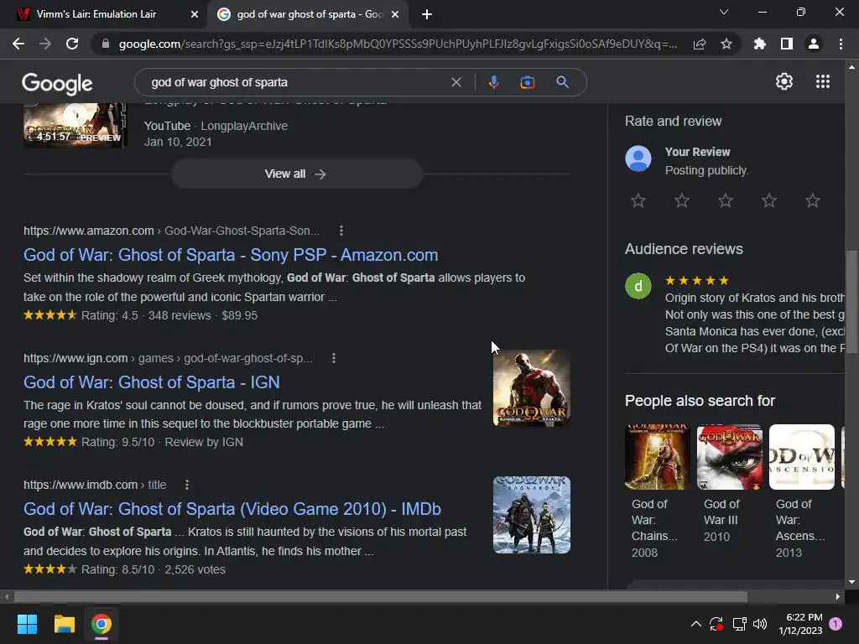The height and width of the screenshot is (644, 859).
Task: Open more options for Amazon result
Action: [341, 231]
